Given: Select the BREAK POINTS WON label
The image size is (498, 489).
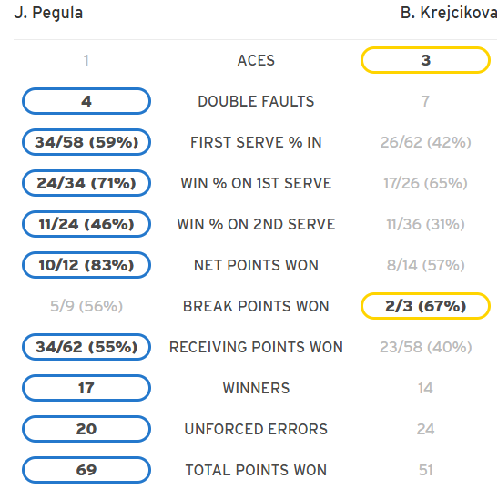Looking at the screenshot, I should coord(256,306).
